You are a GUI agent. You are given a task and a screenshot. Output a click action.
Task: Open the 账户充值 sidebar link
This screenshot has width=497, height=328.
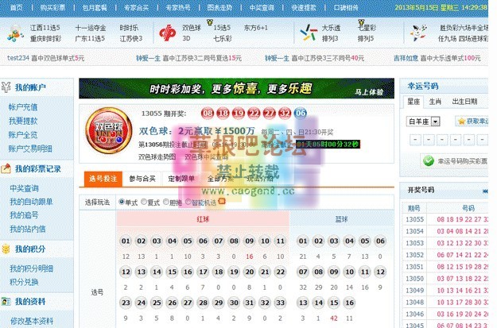(23, 107)
